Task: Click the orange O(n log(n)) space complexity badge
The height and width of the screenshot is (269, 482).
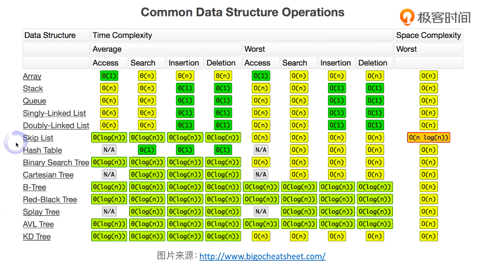Action: coord(429,138)
